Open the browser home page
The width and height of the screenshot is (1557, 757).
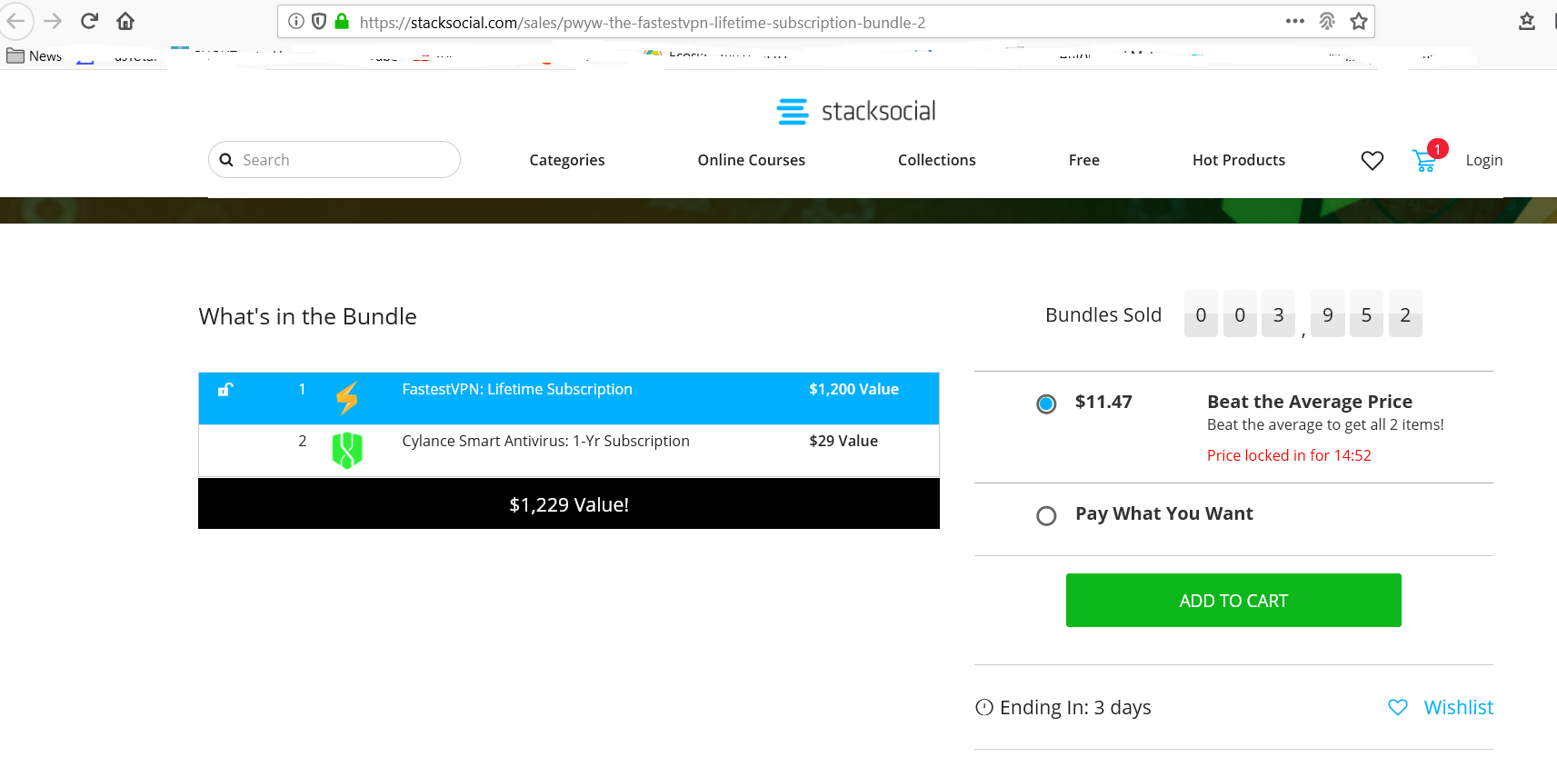(x=125, y=21)
